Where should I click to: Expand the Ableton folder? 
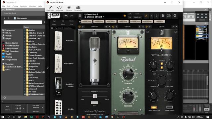(24, 30)
